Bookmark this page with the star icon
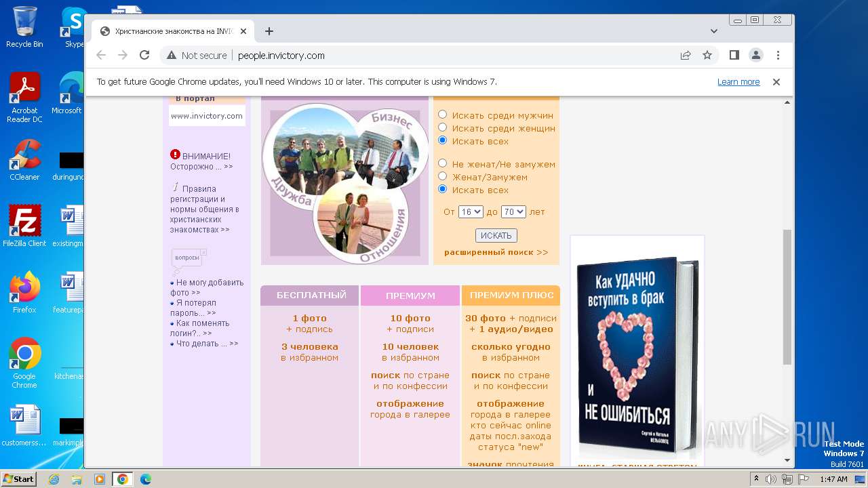 click(707, 55)
